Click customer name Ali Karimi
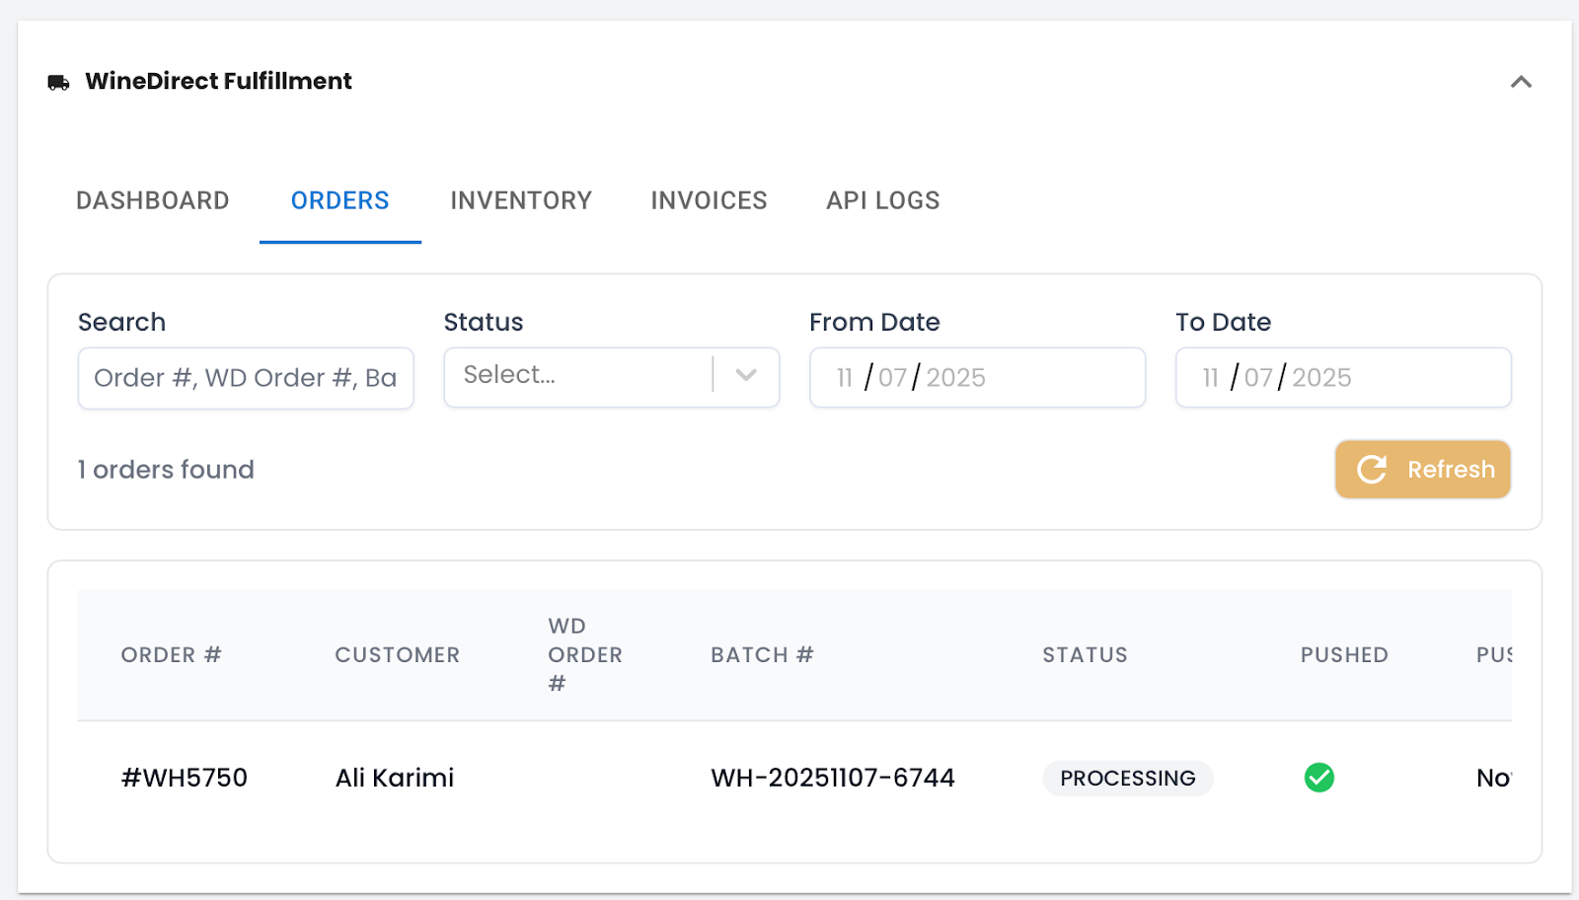1579x900 pixels. 395,778
